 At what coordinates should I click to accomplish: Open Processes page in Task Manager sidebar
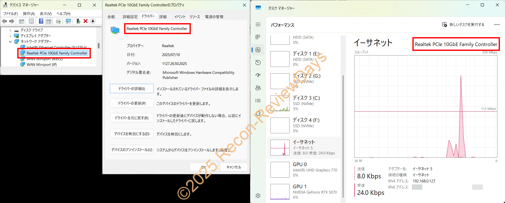(x=258, y=37)
